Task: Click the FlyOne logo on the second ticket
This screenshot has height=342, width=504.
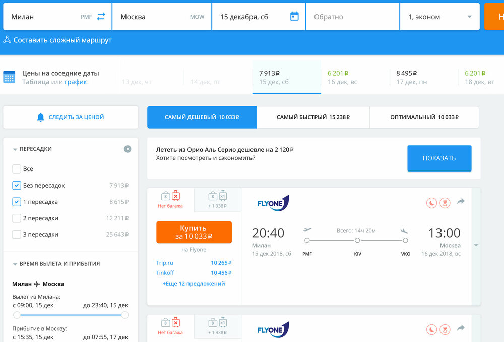Action: [273, 330]
